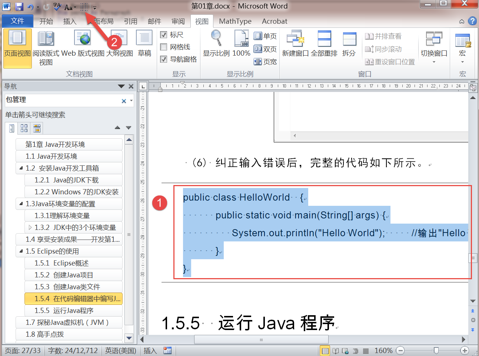
Task: Click the tab selector at ruler corner
Action: [x=143, y=87]
